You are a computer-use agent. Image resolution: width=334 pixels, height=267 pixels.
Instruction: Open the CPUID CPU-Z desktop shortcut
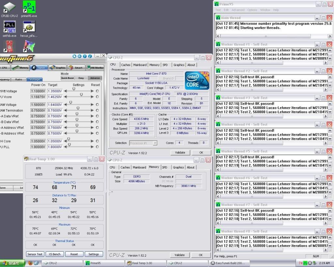9,9
